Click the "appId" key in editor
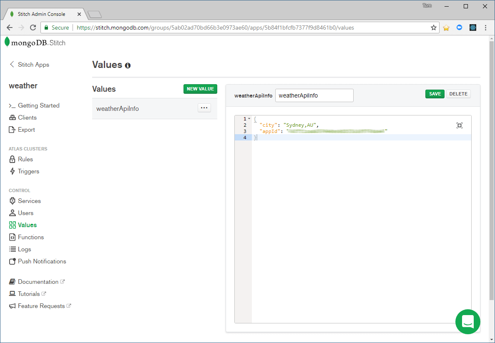Image resolution: width=495 pixels, height=343 pixels. tap(270, 131)
